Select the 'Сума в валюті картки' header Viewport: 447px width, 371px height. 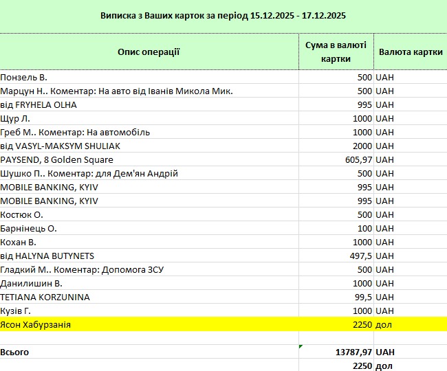pos(336,52)
